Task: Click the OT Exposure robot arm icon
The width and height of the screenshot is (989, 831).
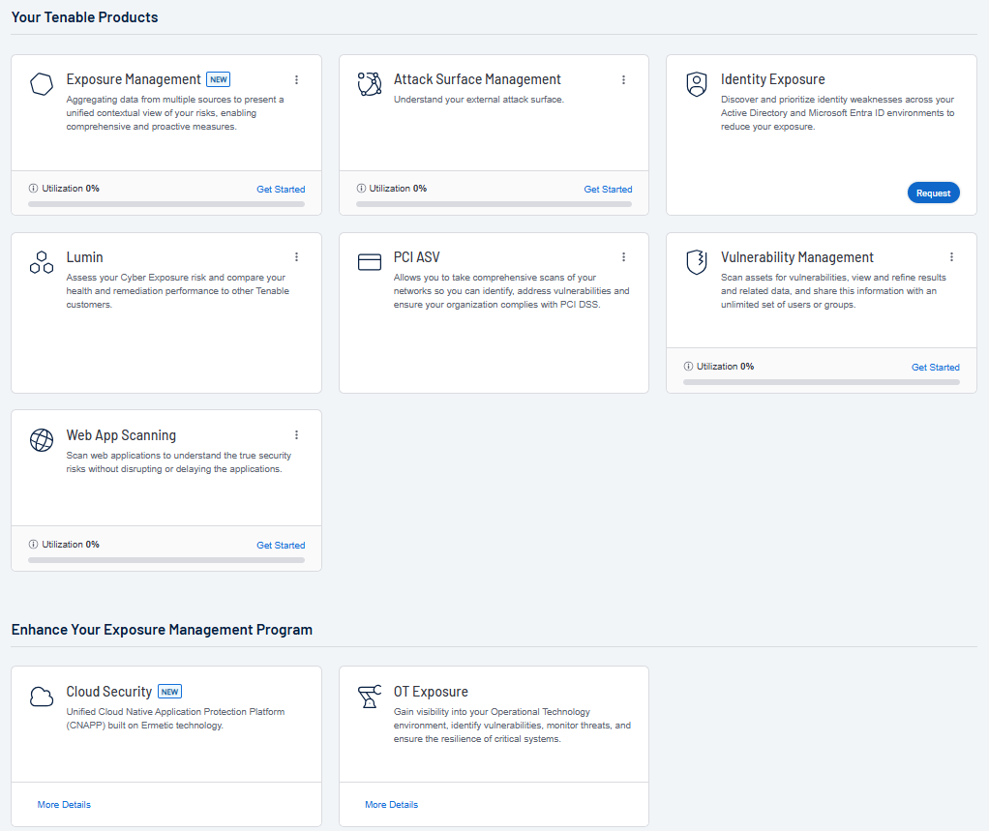Action: [369, 697]
